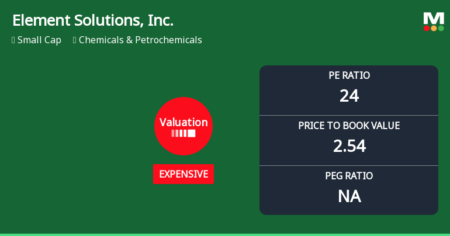Select the PE ratio value 24
The height and width of the screenshot is (236, 450).
pyautogui.click(x=349, y=95)
